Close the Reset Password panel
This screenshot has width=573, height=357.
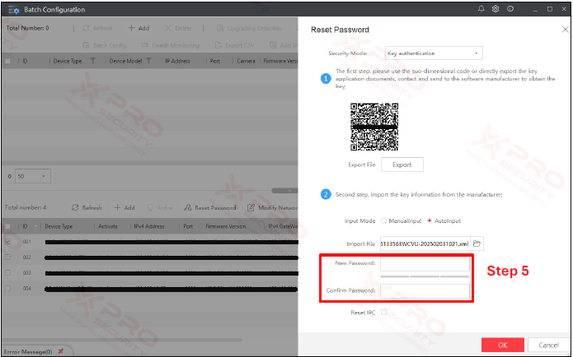(x=565, y=30)
